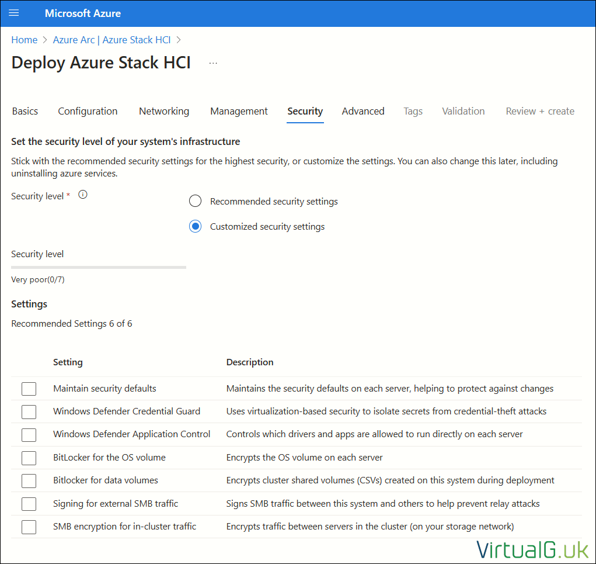Click 'Recommended Settings 6 of 6' text
This screenshot has width=596, height=564.
point(71,323)
